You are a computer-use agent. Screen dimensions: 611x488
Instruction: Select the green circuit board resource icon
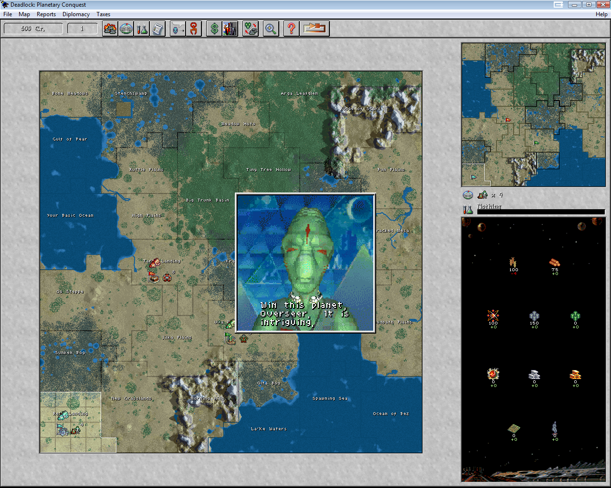514,428
